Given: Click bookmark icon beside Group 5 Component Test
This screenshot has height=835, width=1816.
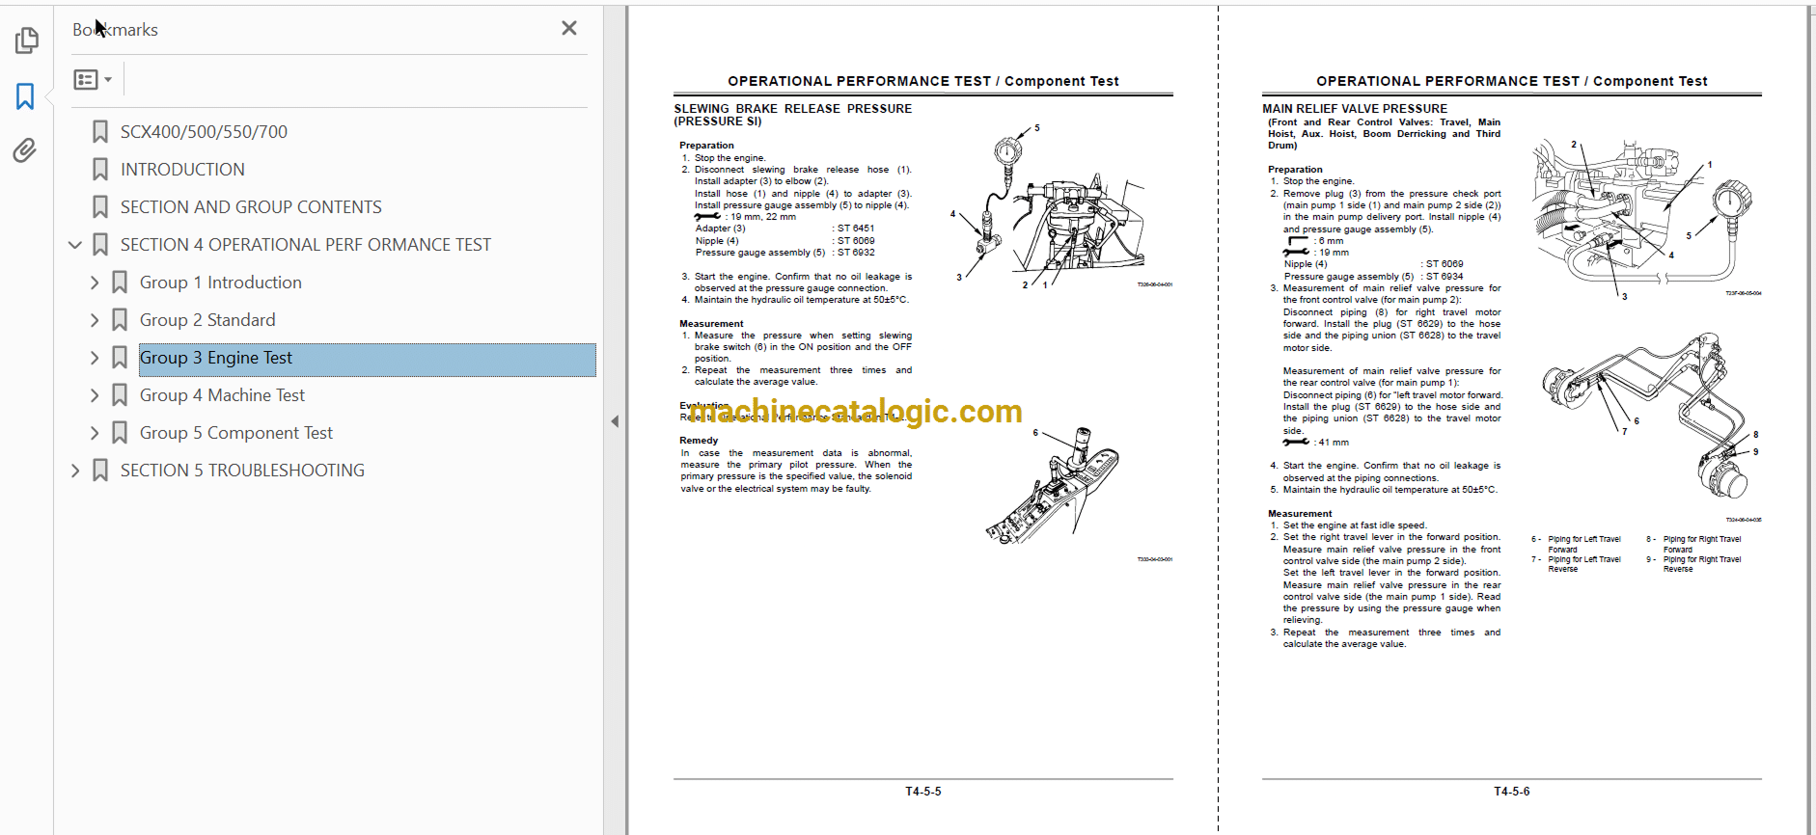Looking at the screenshot, I should pos(120,432).
